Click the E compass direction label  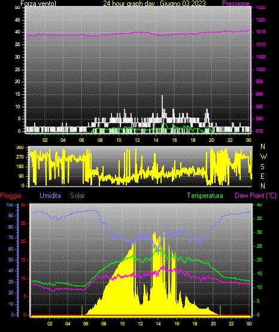pos(262,176)
